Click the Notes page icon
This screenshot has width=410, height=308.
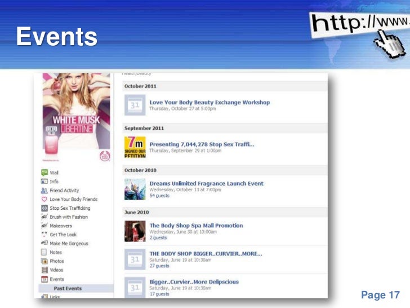[x=44, y=252]
